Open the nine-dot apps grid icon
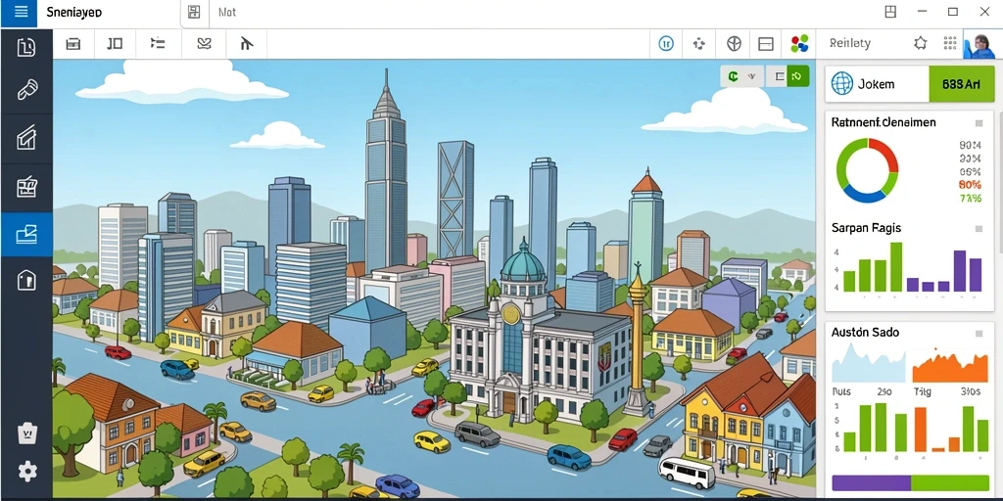The width and height of the screenshot is (1003, 501). click(x=950, y=43)
